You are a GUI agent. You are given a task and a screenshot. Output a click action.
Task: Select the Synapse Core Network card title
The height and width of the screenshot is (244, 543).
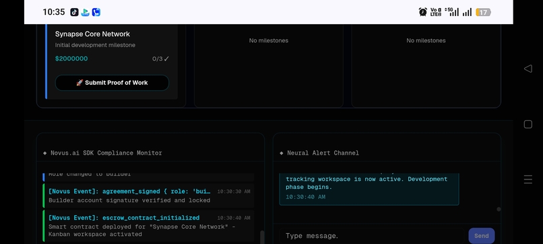coord(92,34)
